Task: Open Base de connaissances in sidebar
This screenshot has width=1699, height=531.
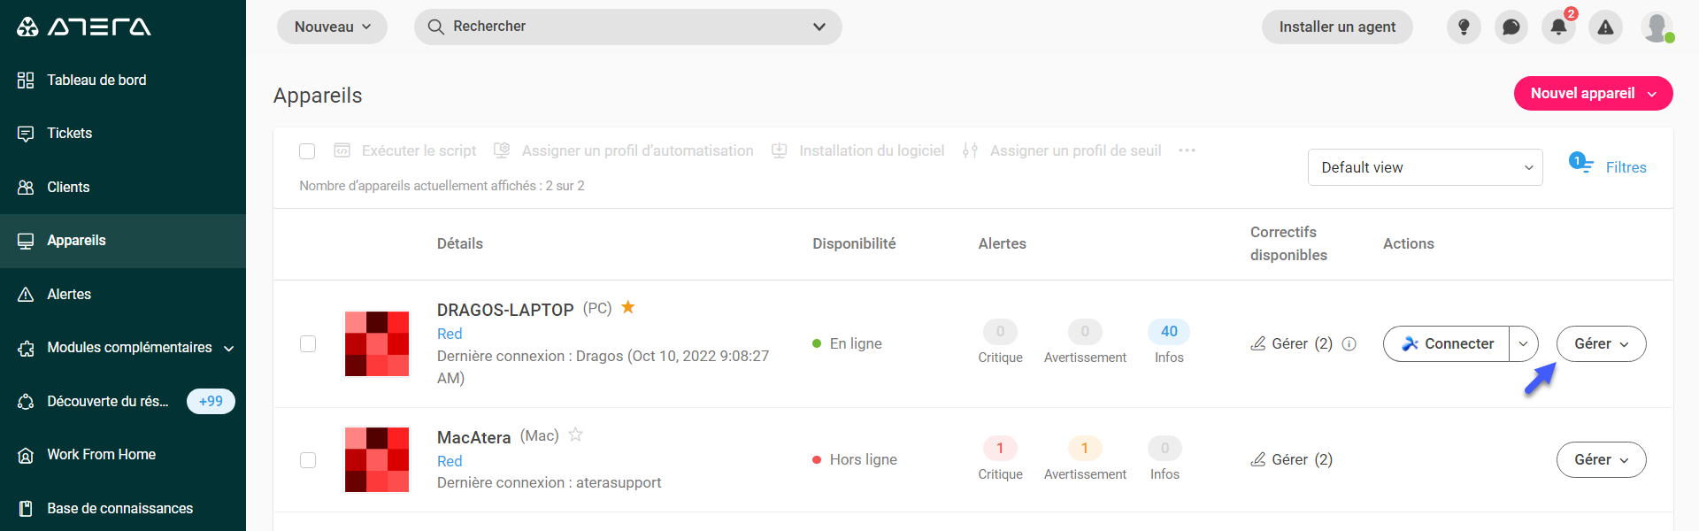Action: 123,508
